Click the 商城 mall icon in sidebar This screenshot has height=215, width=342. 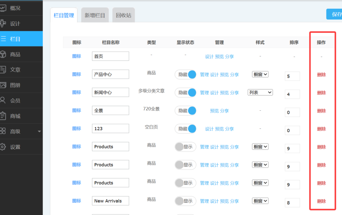point(3,116)
